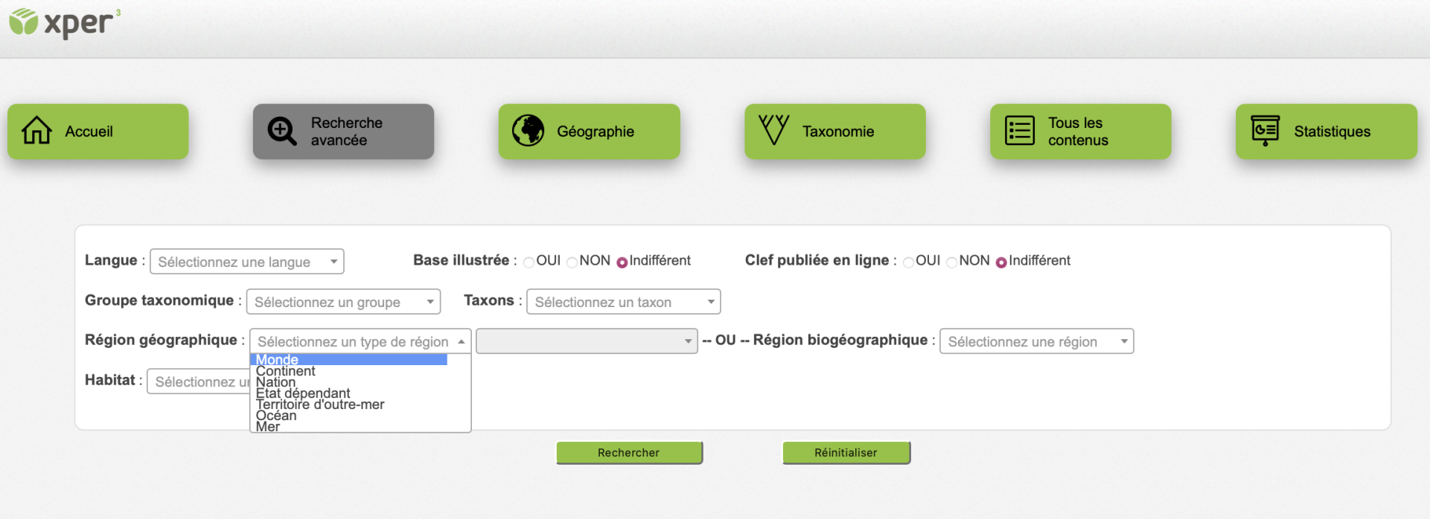Select OUI for Clef publiée en ligne
Screen dimensions: 1430x519
(908, 262)
